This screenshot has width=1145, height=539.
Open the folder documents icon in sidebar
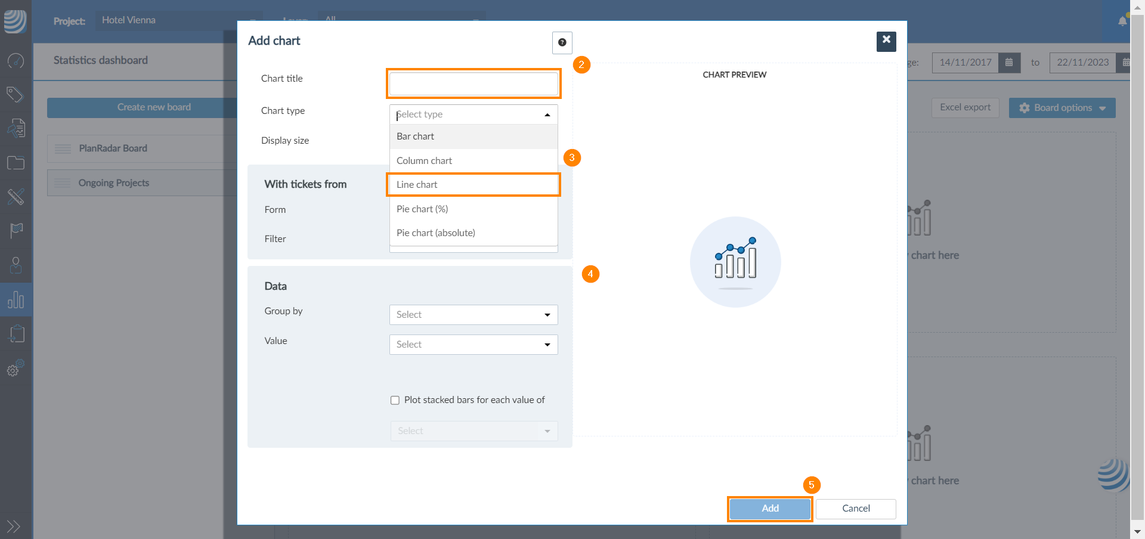coord(16,163)
